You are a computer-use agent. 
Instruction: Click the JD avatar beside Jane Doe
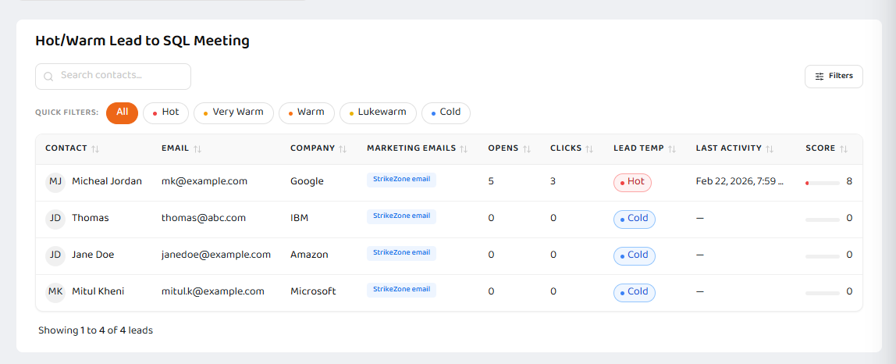[x=55, y=255]
